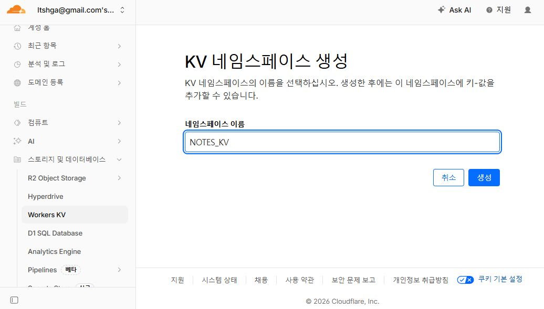Click the 생성 create button
Image resolution: width=544 pixels, height=309 pixels.
484,177
